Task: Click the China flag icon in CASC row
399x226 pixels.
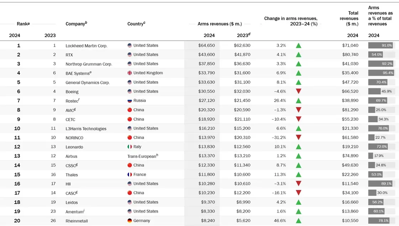Action: pos(130,193)
